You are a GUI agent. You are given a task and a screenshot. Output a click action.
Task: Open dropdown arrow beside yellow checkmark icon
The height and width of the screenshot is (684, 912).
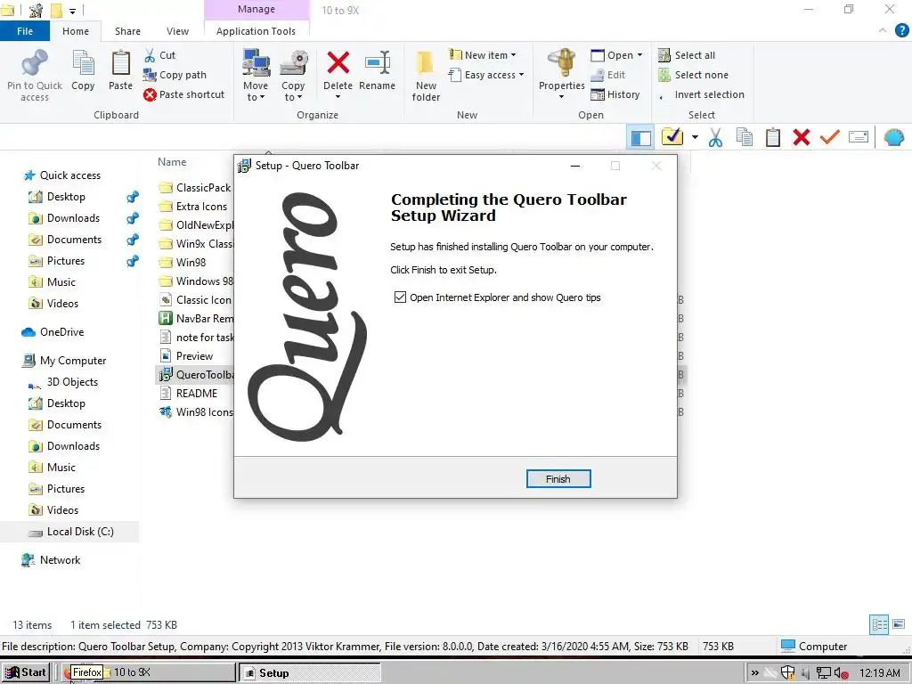(x=695, y=138)
